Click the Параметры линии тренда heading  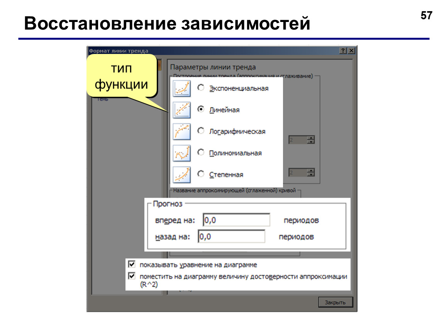tap(213, 67)
